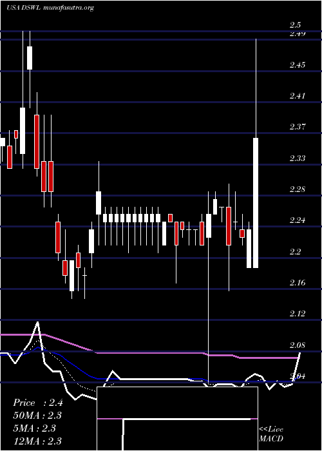Click the 'USA DSWL munafasutra.org' title text
322x451 pixels.
(51, 8)
